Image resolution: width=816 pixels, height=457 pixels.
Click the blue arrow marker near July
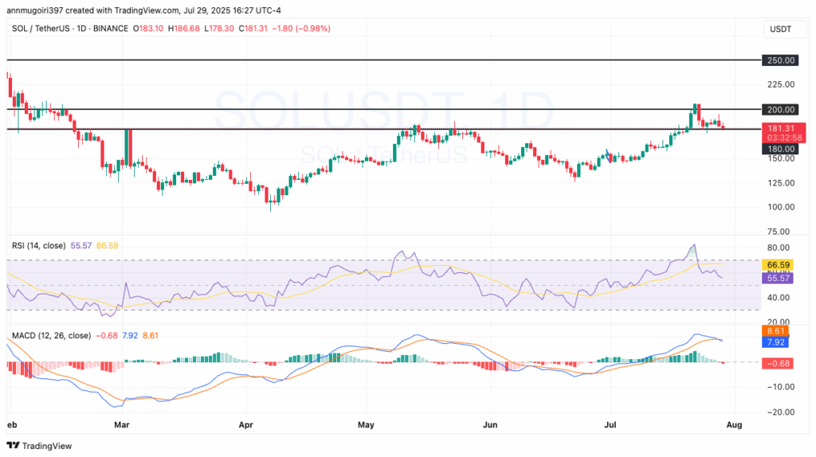click(608, 155)
